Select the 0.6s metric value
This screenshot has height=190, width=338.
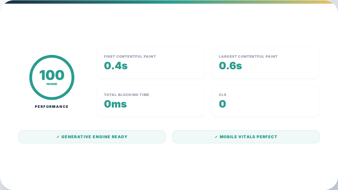[x=230, y=66]
